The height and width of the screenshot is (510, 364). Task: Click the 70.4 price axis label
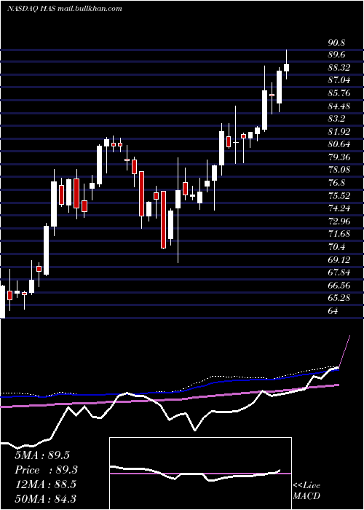click(x=336, y=246)
